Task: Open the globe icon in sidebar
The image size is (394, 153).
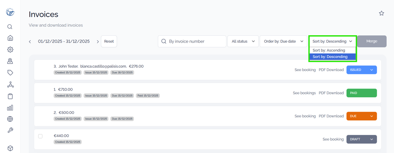Action: click(10, 119)
